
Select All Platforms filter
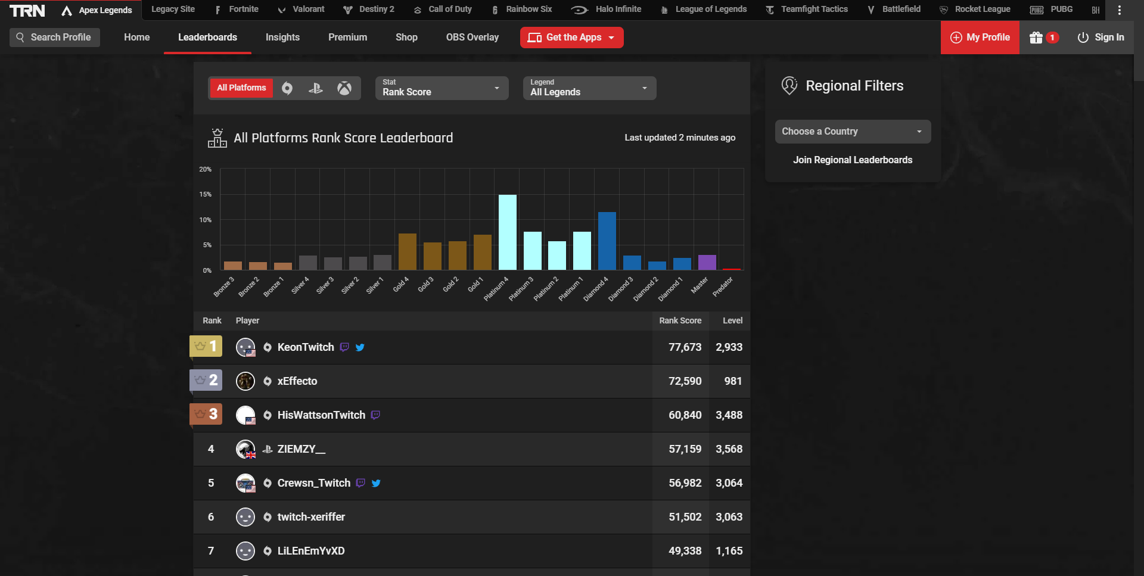[x=241, y=88]
